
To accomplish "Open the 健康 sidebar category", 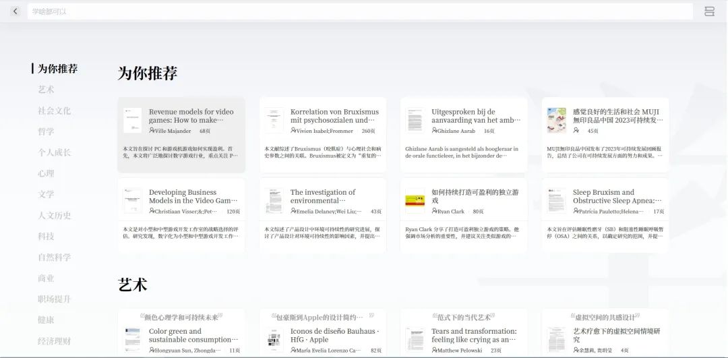I will 46,320.
